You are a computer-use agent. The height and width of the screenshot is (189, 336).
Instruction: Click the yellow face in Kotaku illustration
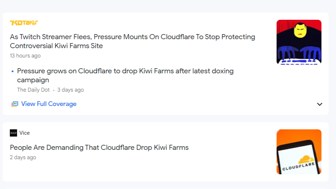pyautogui.click(x=300, y=30)
